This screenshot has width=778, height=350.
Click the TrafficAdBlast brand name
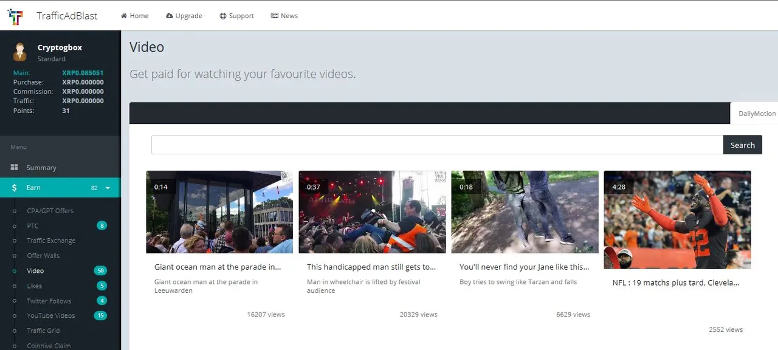67,16
